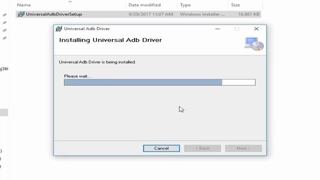The height and width of the screenshot is (180, 320).
Task: Click the disabled maximize button of dialog
Action: pyautogui.click(x=236, y=29)
